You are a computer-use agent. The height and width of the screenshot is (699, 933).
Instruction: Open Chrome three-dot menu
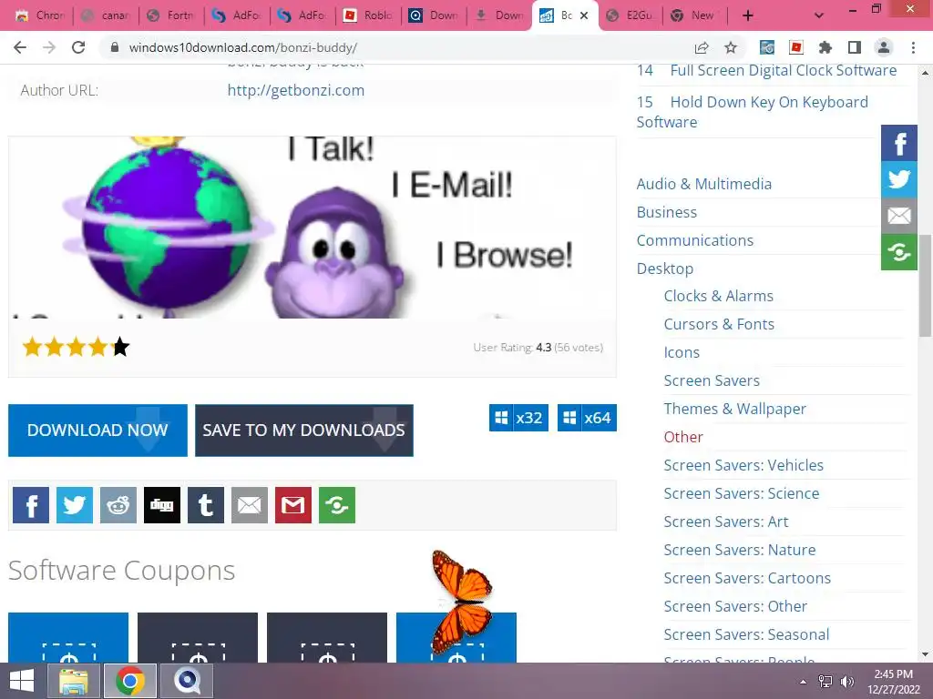pos(913,47)
